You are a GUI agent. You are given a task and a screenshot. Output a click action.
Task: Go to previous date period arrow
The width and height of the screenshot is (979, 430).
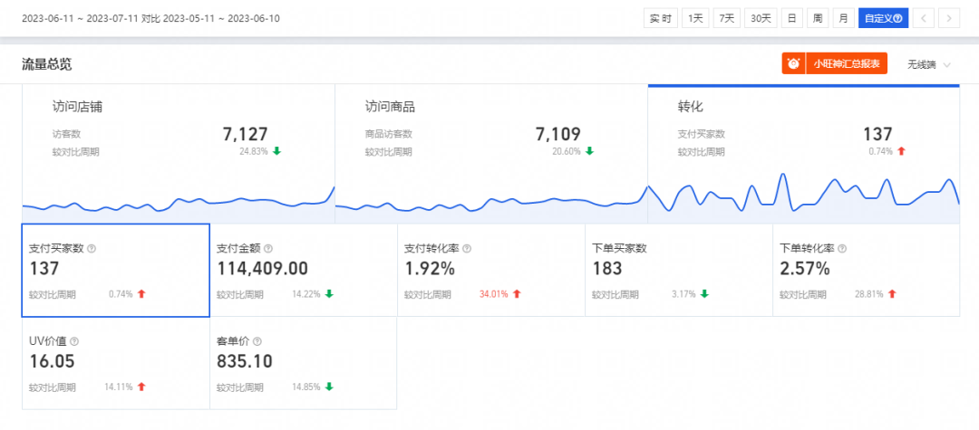click(x=924, y=18)
